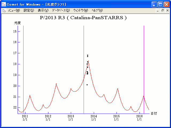
Task: Restore down the 光度グラフ1 child window
Action: coord(162,11)
